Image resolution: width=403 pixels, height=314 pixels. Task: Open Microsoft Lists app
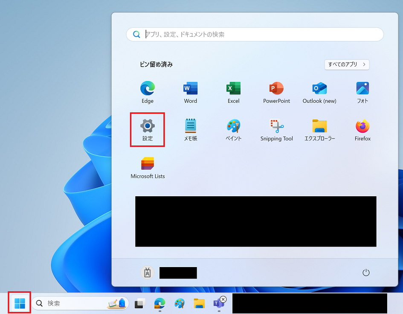click(x=148, y=168)
